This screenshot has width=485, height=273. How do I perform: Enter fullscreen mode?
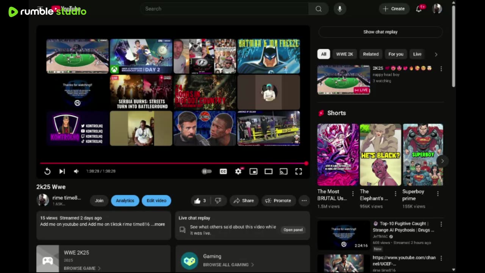point(299,171)
